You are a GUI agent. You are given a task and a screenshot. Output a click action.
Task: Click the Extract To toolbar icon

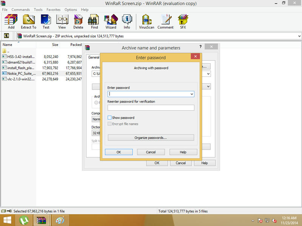[x=29, y=21]
